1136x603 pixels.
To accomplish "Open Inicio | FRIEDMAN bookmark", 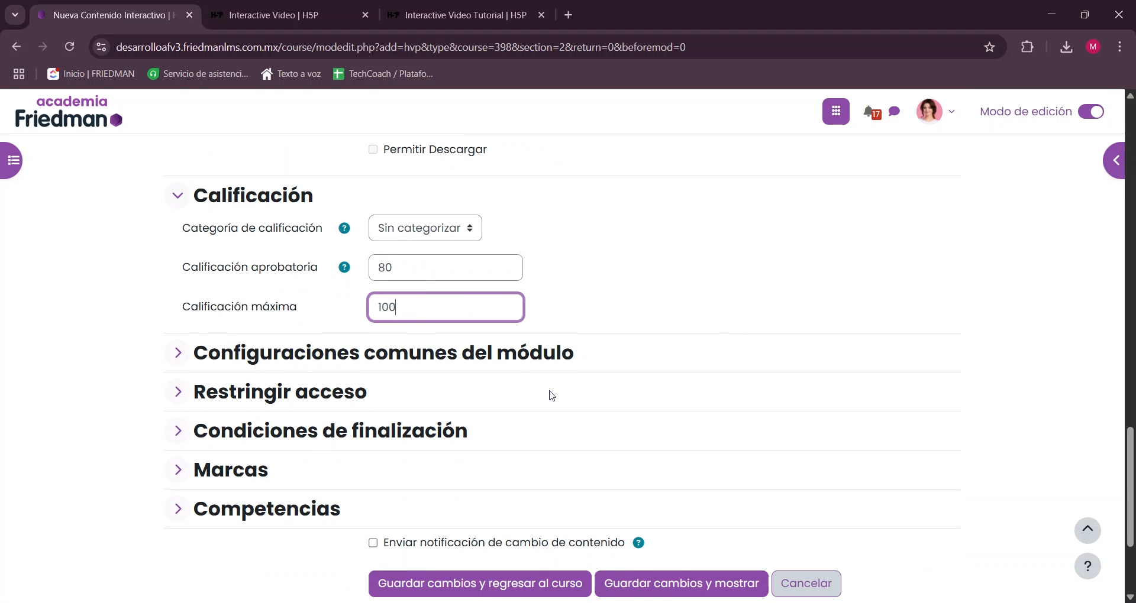I will tap(91, 74).
